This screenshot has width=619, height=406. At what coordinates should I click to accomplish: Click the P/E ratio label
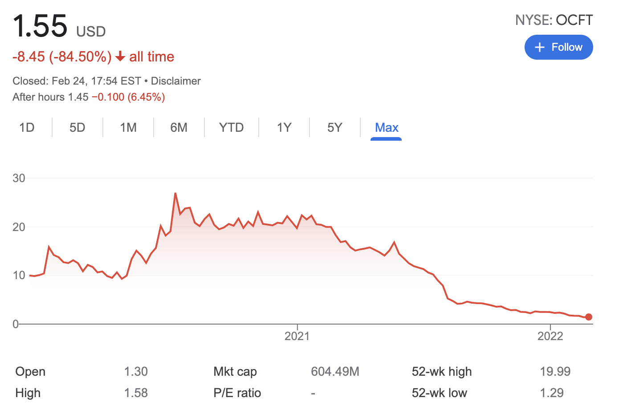(x=237, y=393)
